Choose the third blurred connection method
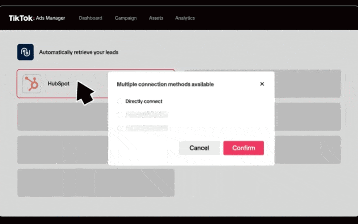 [x=119, y=128]
